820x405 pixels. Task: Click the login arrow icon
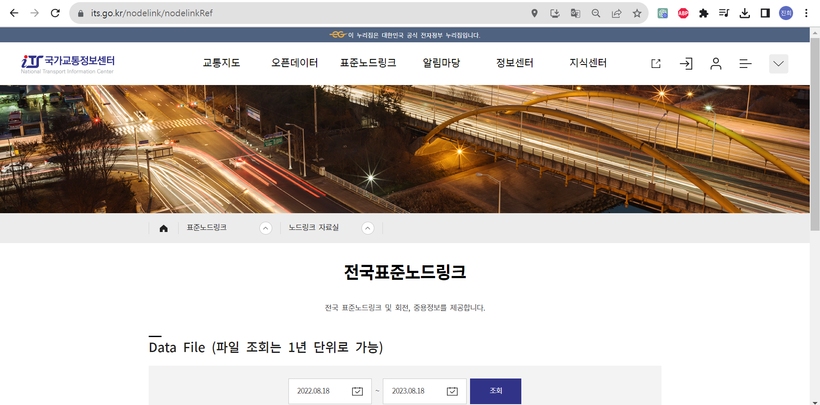(x=686, y=64)
